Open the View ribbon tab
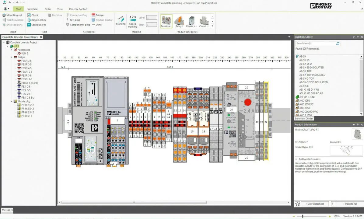Image resolution: width=364 pixels, height=219 pixels. coord(60,9)
